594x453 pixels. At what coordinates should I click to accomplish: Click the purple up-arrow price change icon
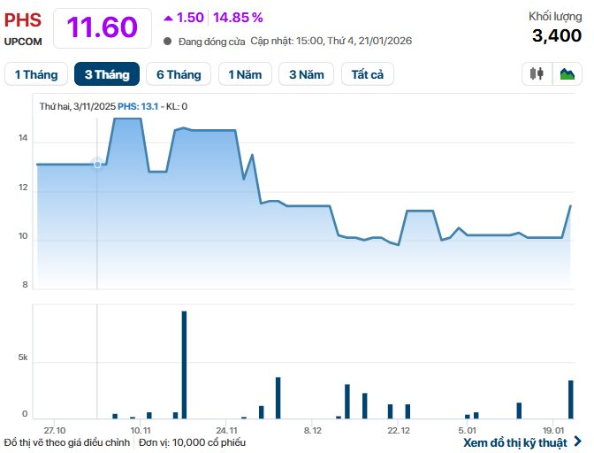pyautogui.click(x=169, y=18)
